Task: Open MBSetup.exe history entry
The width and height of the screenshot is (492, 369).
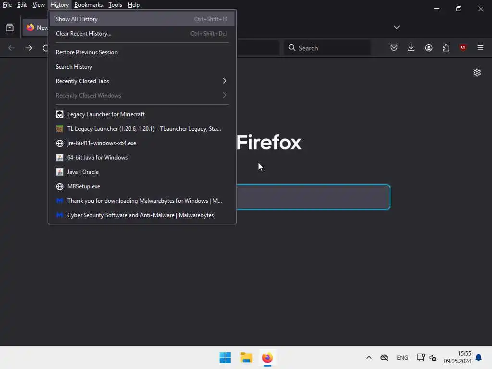Action: click(x=142, y=186)
